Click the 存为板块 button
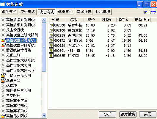157x119 pixels. pos(128,114)
